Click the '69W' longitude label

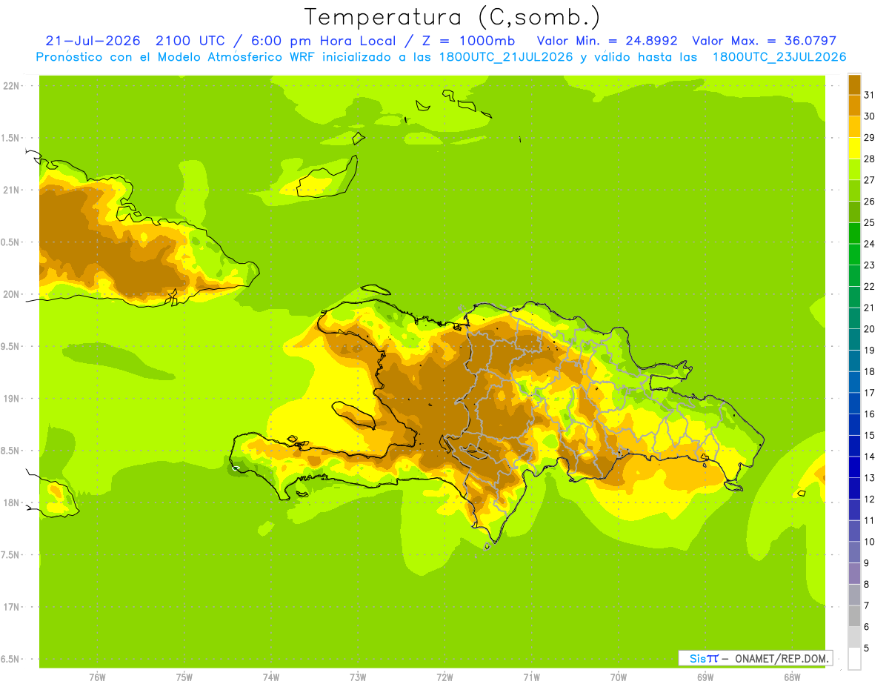coord(705,677)
